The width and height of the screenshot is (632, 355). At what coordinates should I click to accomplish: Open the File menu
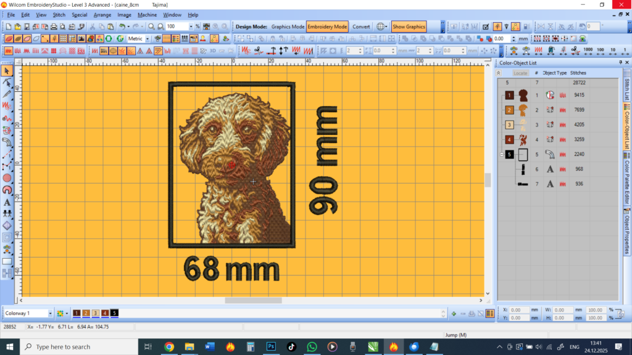11,15
